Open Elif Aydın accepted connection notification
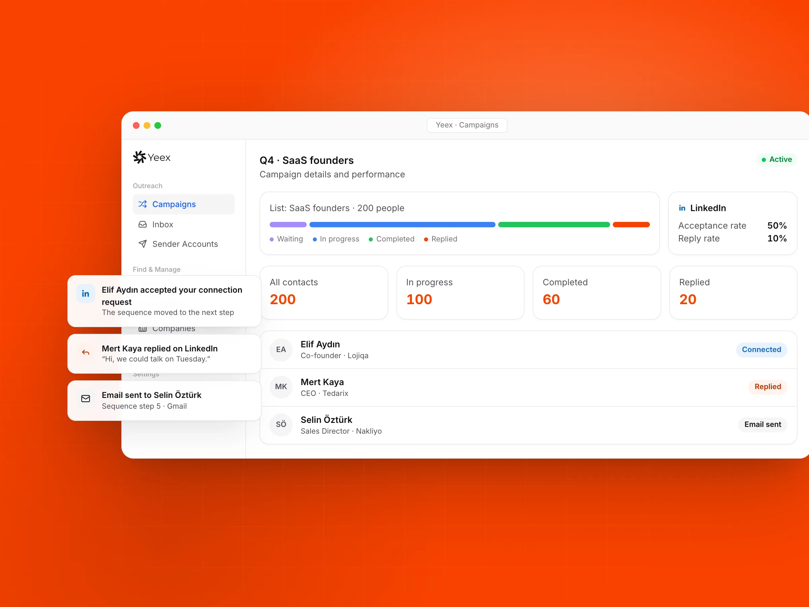 (x=164, y=301)
